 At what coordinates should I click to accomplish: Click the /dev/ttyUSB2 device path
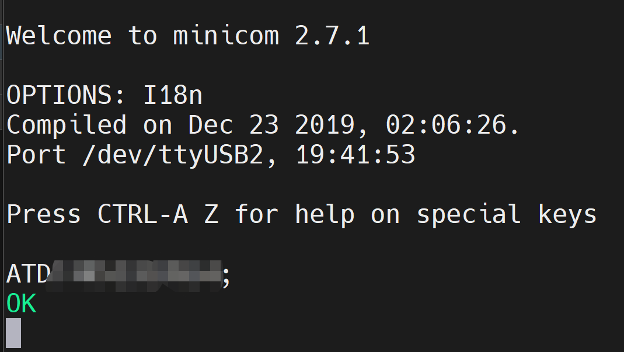tap(173, 155)
